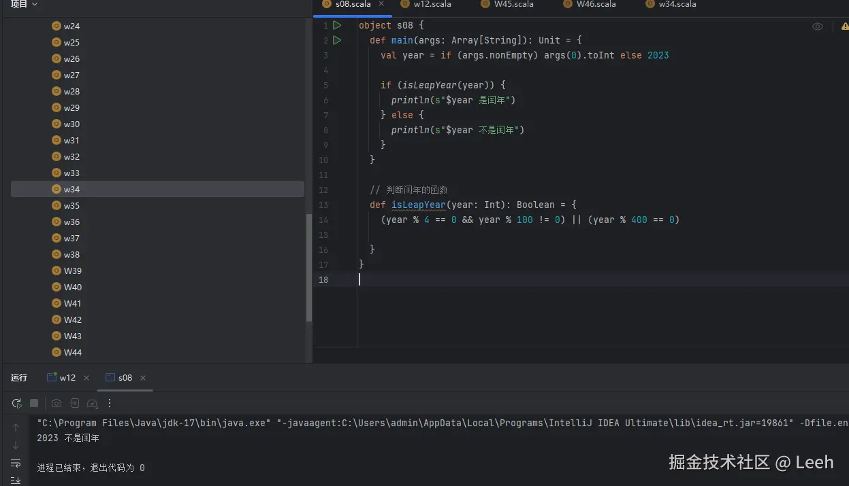Select W41 in the project tree
849x486 pixels.
click(157, 303)
